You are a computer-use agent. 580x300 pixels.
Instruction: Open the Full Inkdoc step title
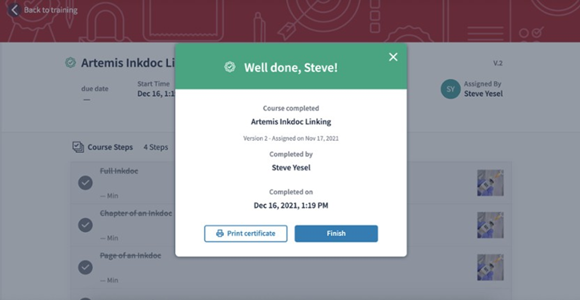pos(119,171)
